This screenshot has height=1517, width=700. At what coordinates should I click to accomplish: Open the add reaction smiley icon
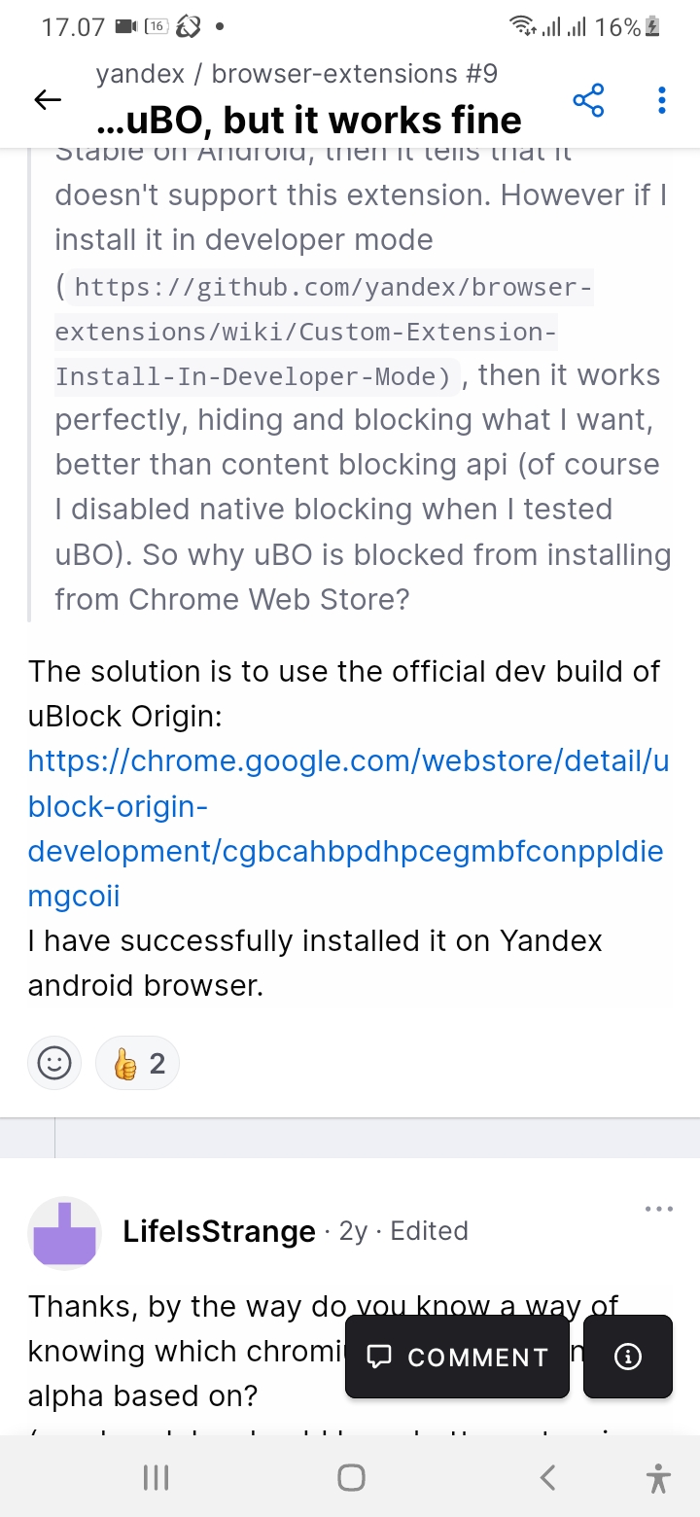(54, 1063)
